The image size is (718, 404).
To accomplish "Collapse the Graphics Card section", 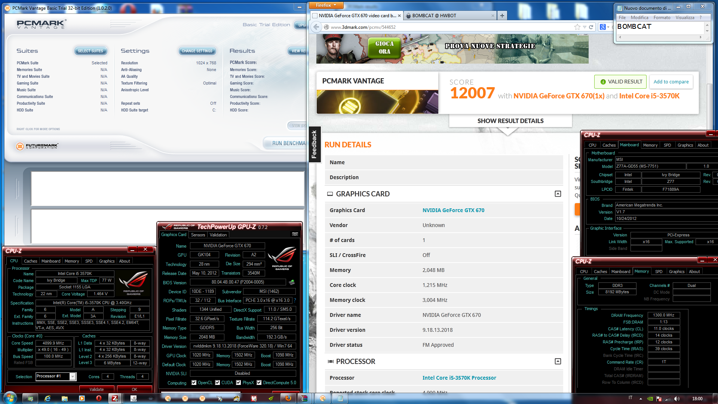I will [x=558, y=193].
